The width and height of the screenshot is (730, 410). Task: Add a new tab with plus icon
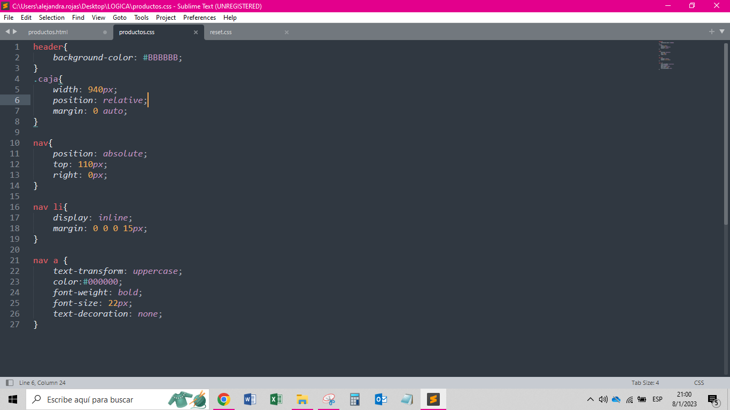pyautogui.click(x=712, y=31)
